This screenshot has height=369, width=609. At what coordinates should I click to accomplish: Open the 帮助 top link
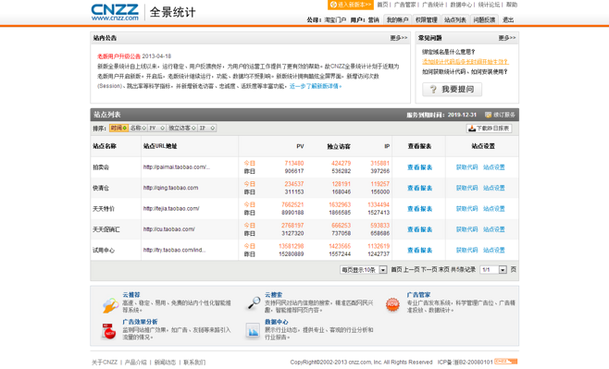pyautogui.click(x=512, y=5)
